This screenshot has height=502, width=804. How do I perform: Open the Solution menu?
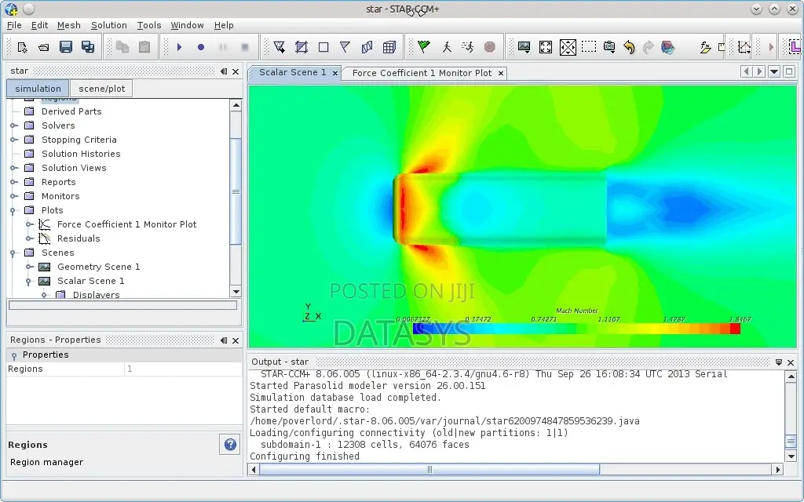108,25
